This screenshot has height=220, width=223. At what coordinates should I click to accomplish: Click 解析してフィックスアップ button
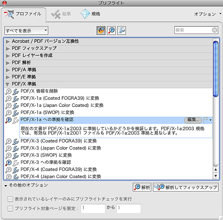coord(186,187)
